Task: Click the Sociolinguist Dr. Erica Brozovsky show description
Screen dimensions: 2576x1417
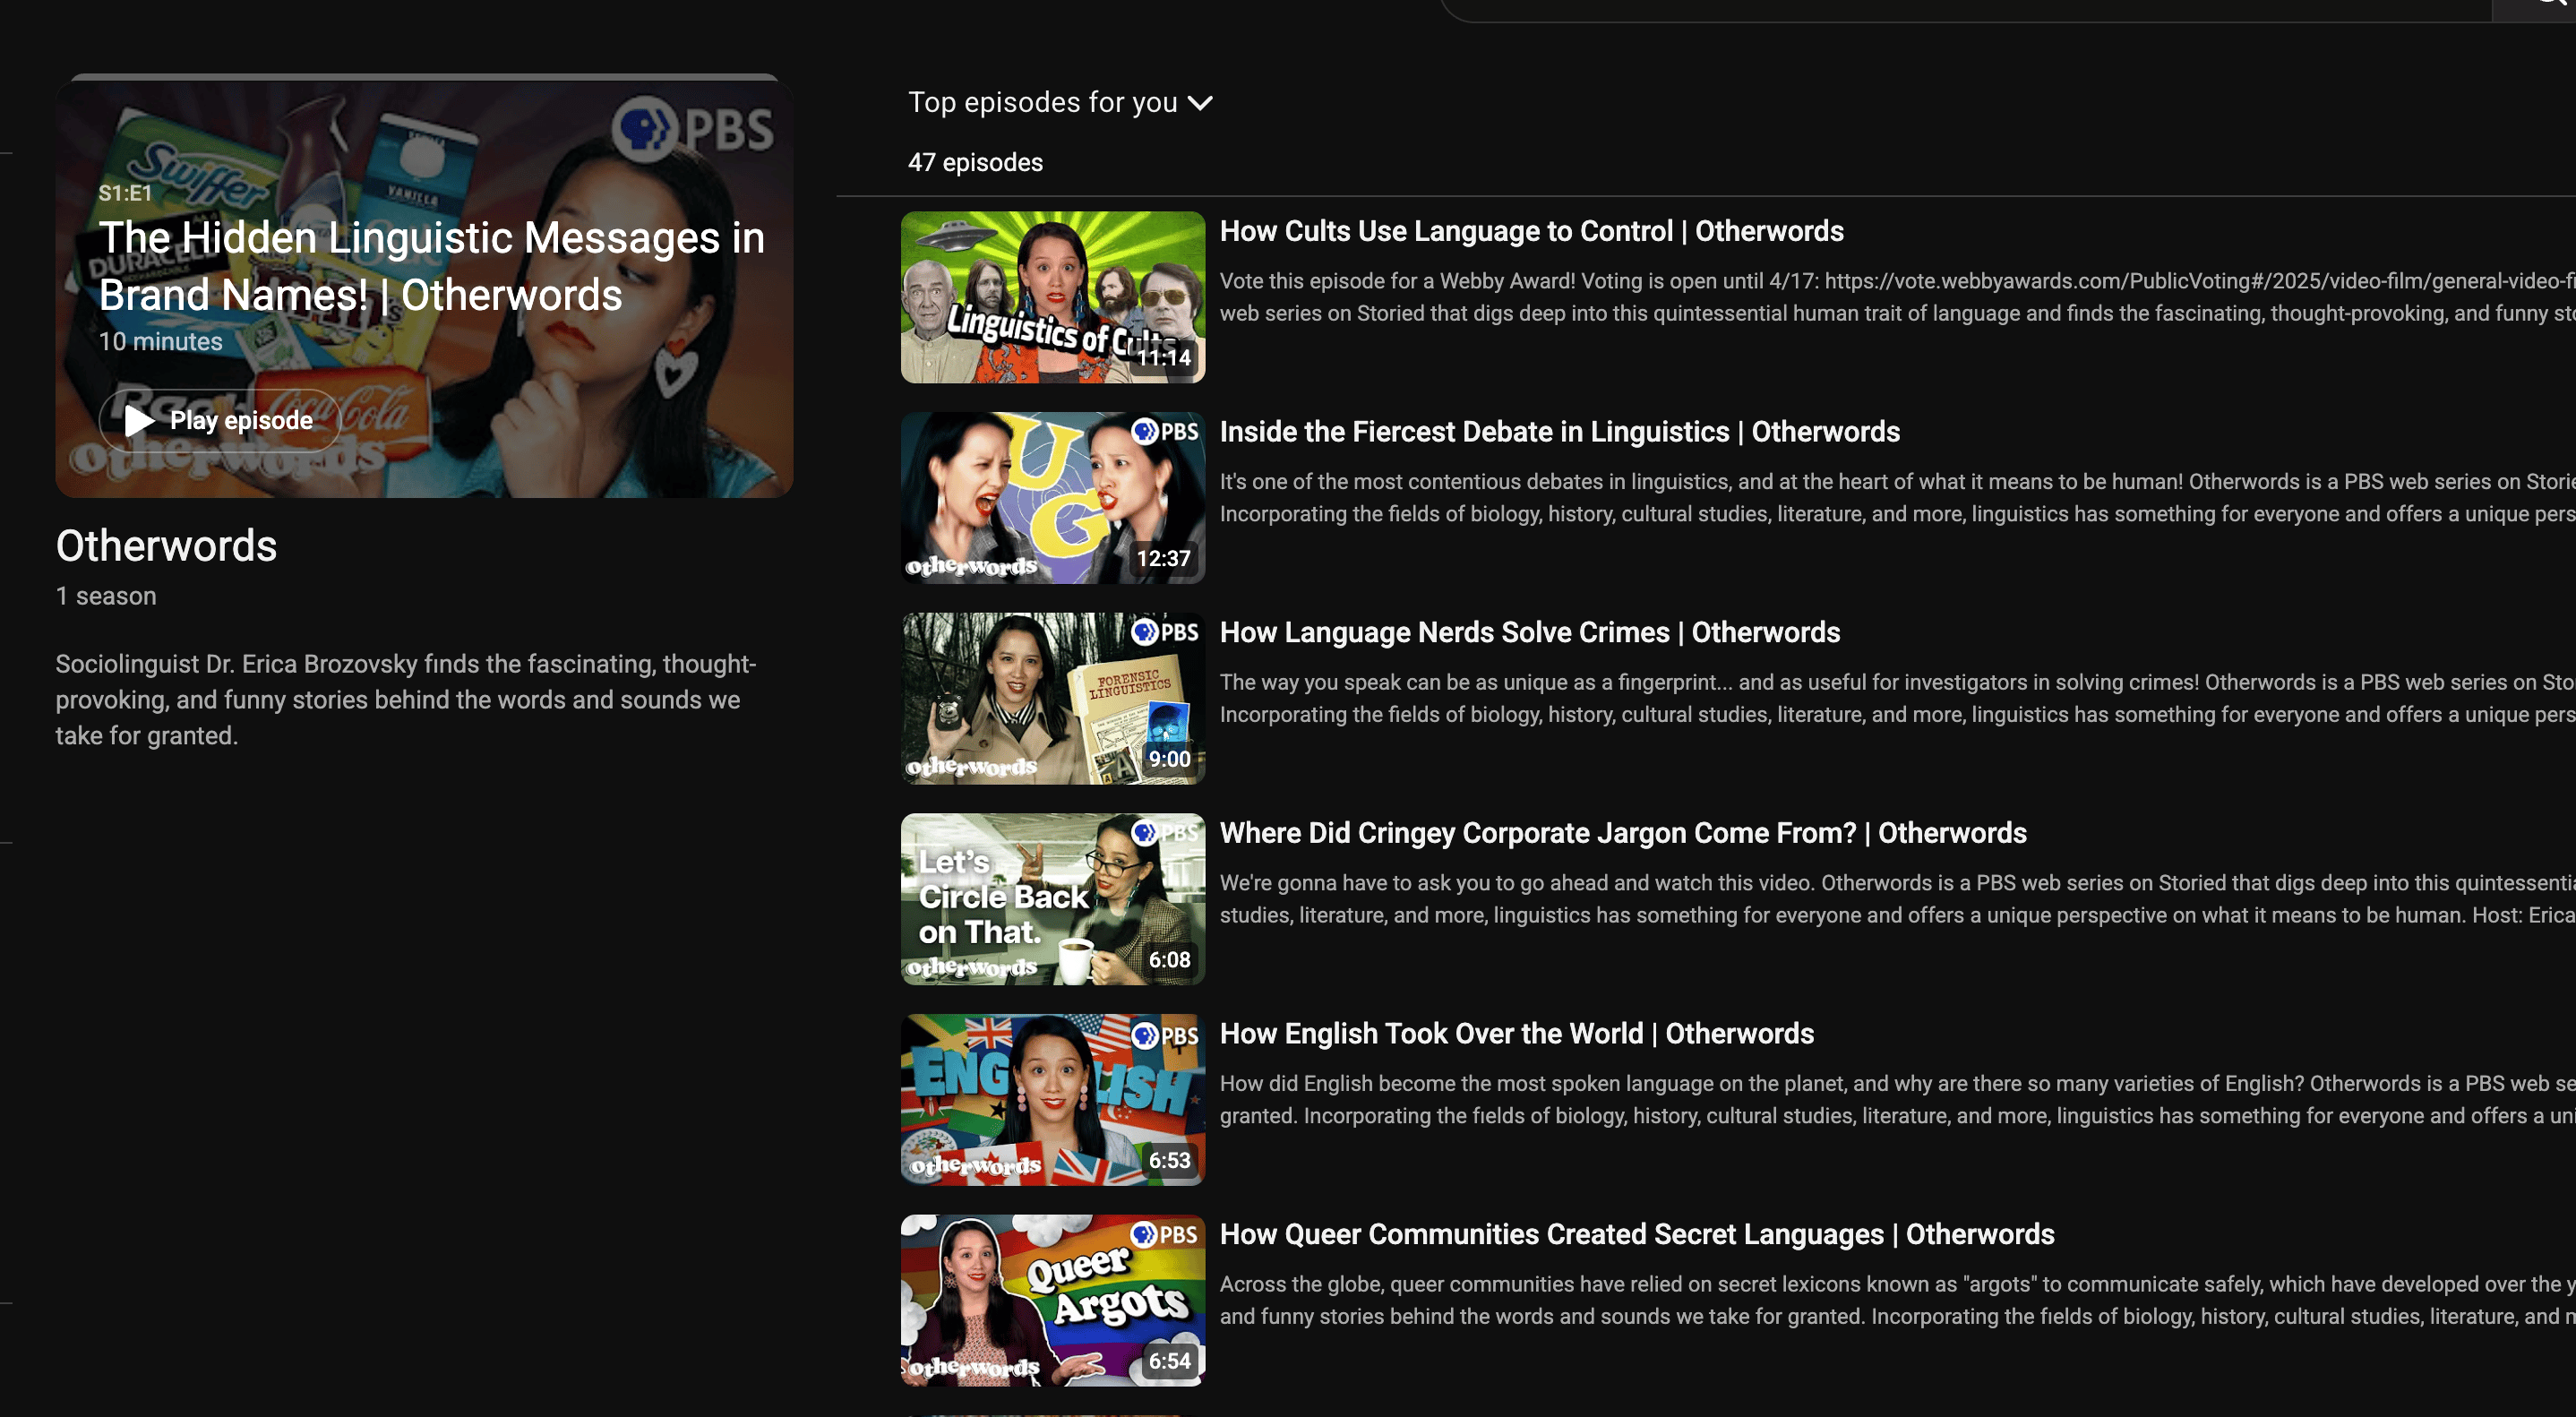Action: (x=406, y=700)
